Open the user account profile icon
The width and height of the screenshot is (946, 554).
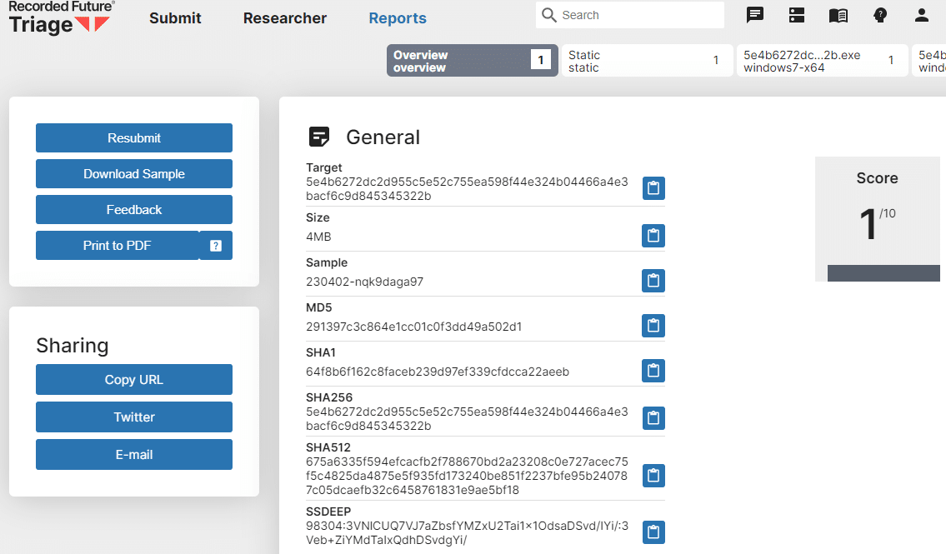[x=921, y=15]
